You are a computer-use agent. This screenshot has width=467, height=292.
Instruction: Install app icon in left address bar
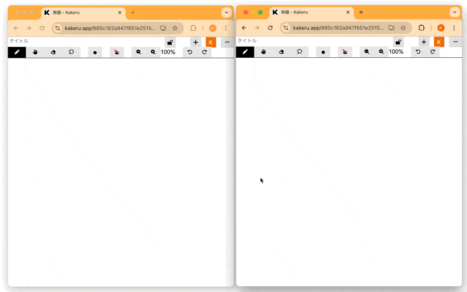(x=163, y=28)
